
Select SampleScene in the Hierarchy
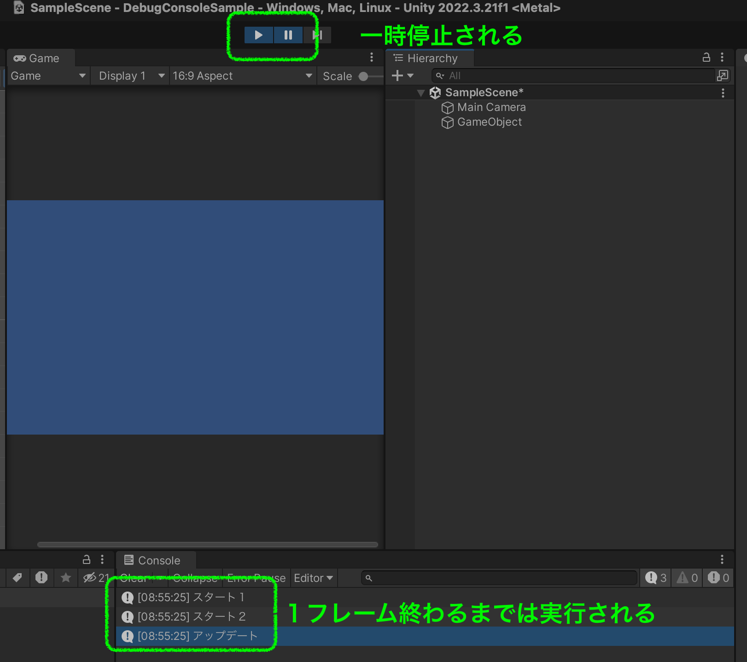click(484, 93)
